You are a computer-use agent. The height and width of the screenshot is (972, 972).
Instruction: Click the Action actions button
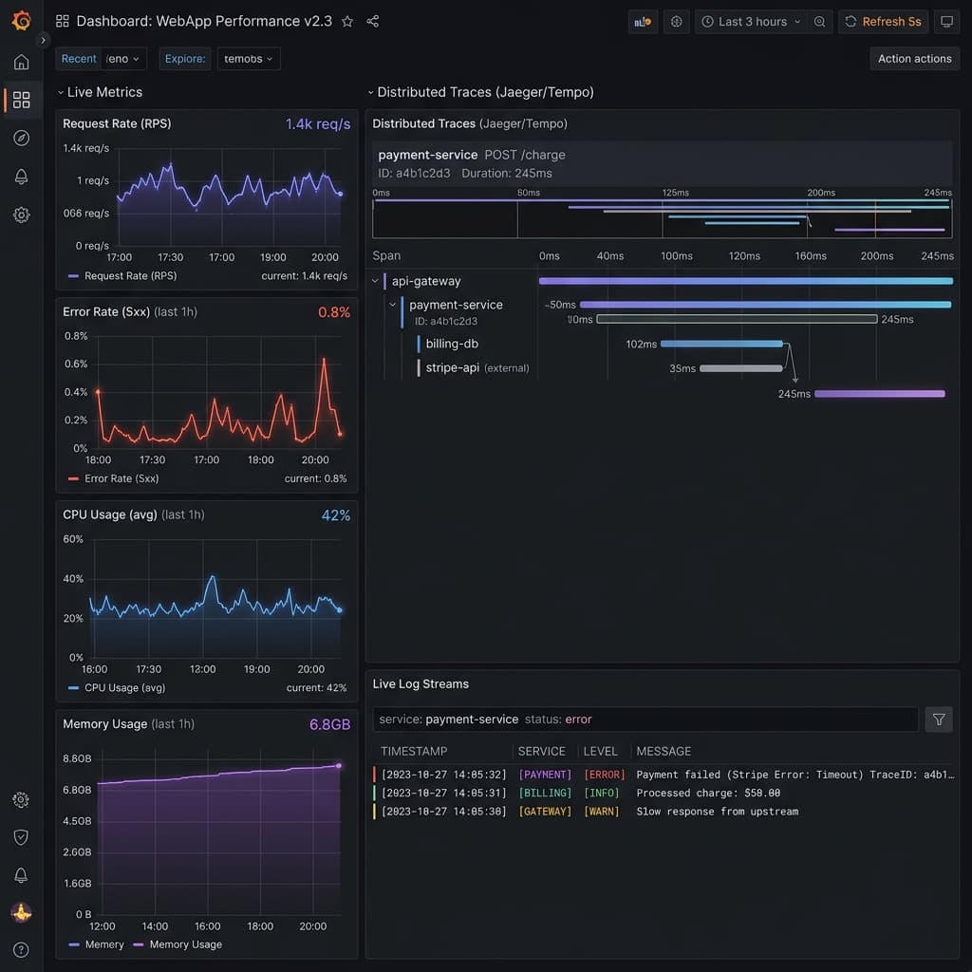click(914, 59)
